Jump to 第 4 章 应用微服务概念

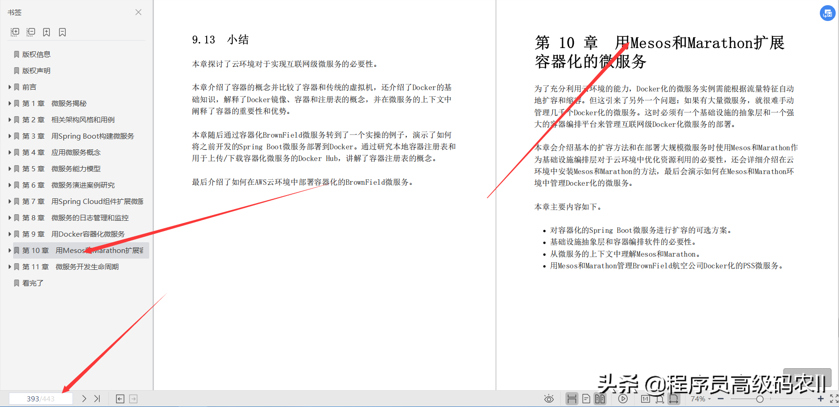tap(61, 152)
